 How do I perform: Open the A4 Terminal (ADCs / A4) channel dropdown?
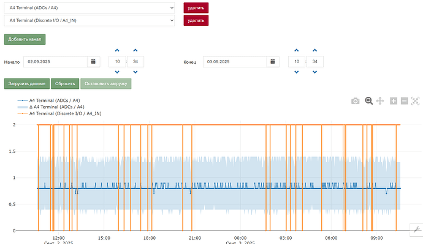pos(90,8)
